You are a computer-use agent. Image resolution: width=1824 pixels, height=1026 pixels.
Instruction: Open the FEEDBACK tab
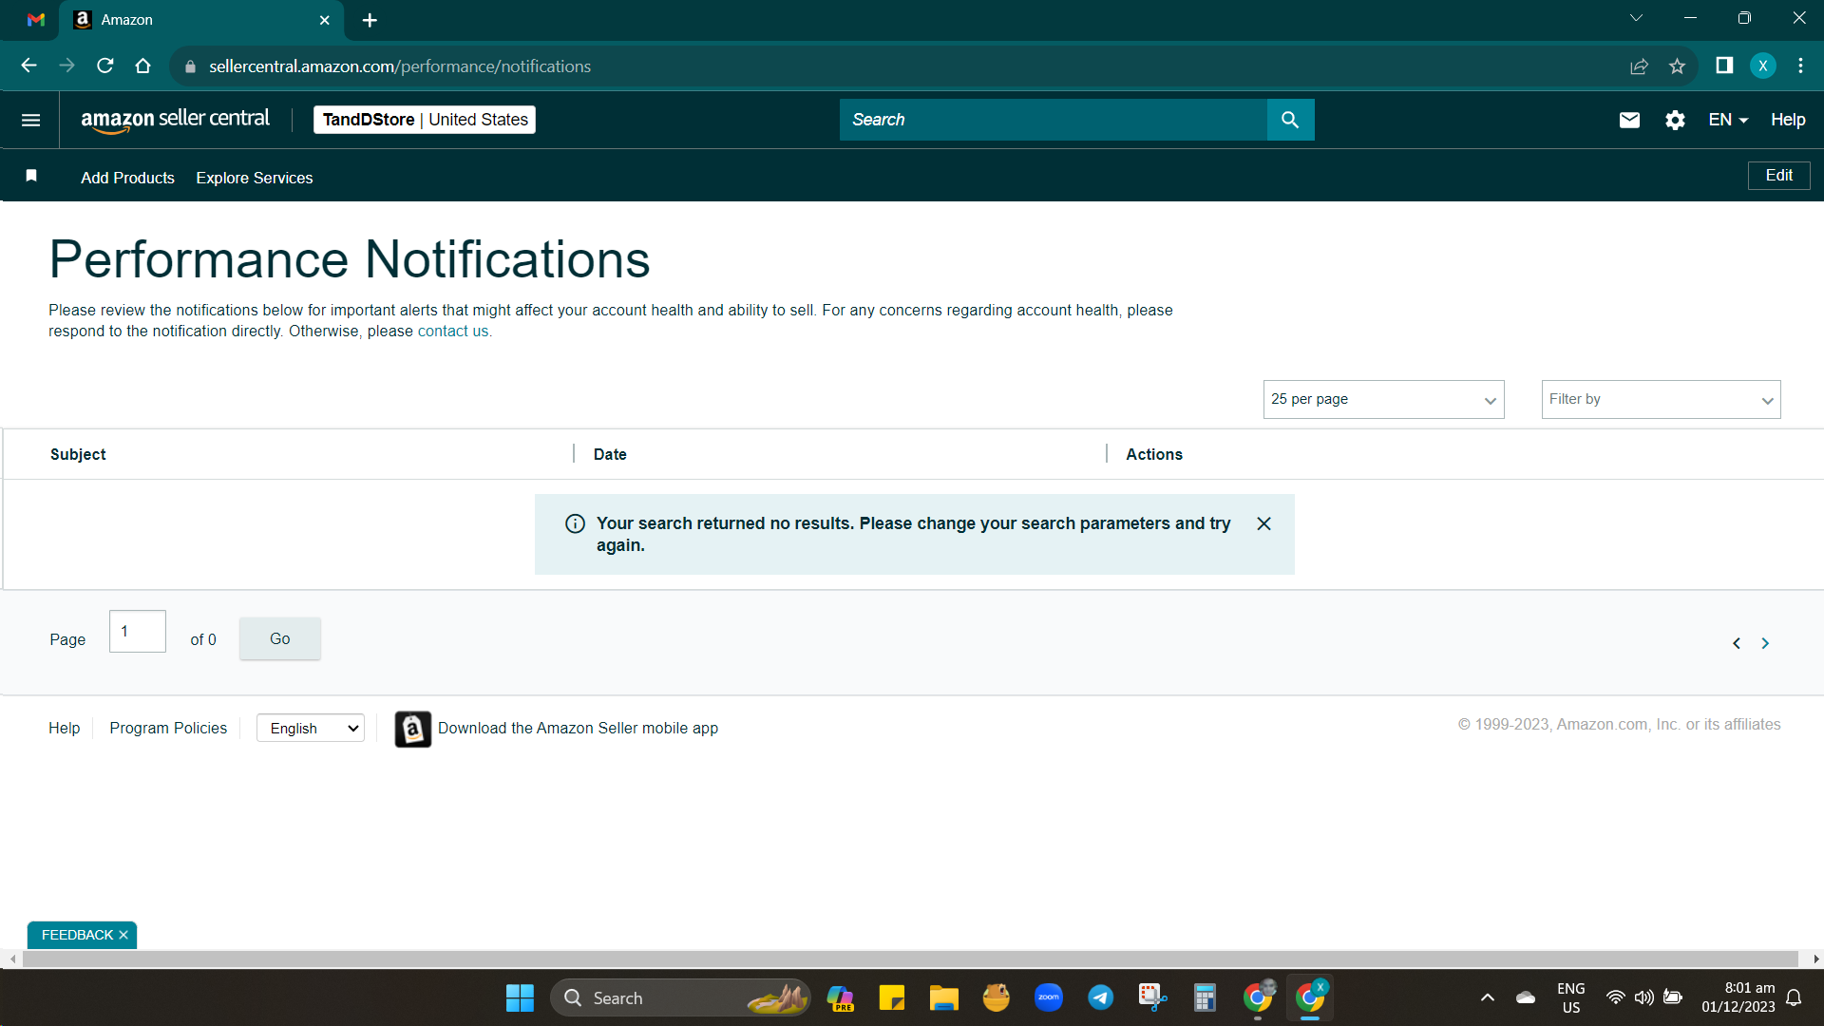pos(77,935)
